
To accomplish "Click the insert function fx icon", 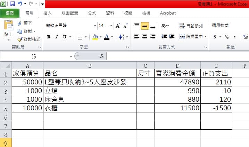I will 102,56.
